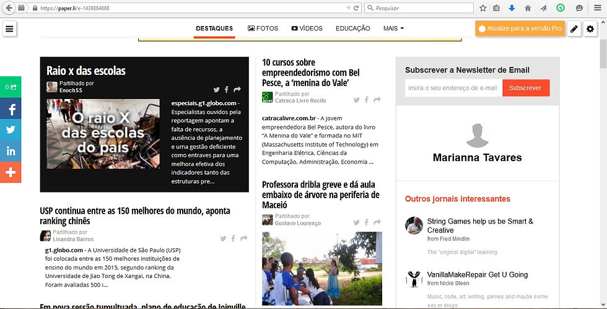The width and height of the screenshot is (607, 309).
Task: Open USP continua entre as 150 melhores headline
Action: click(135, 215)
